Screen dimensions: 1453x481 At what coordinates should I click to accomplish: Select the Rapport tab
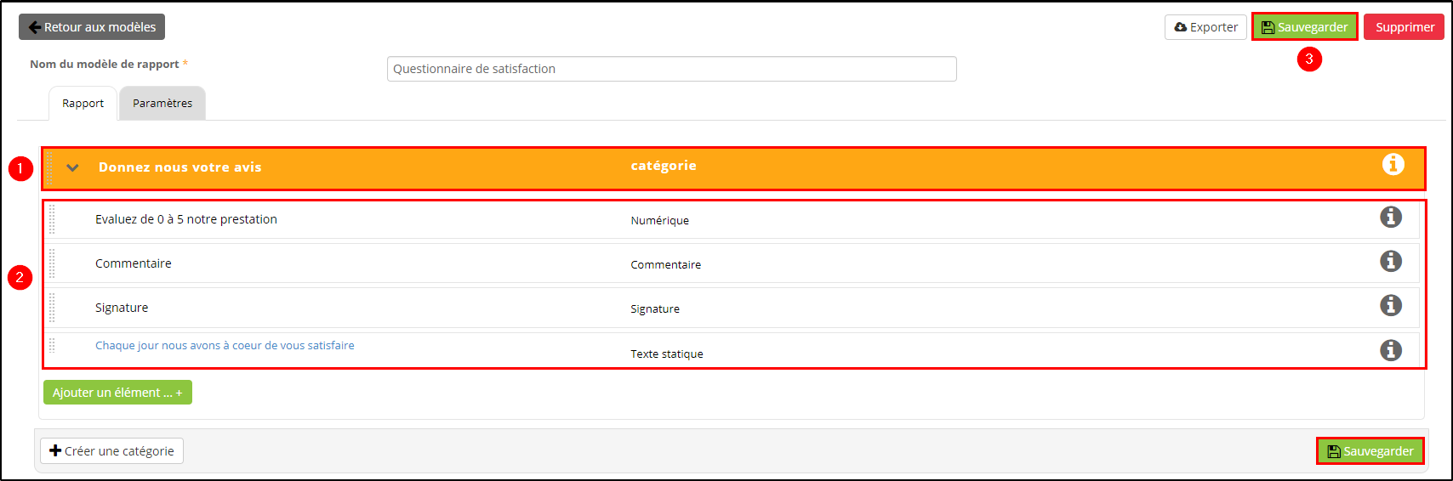point(83,103)
